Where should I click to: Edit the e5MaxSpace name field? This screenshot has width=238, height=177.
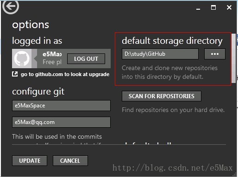pos(61,106)
